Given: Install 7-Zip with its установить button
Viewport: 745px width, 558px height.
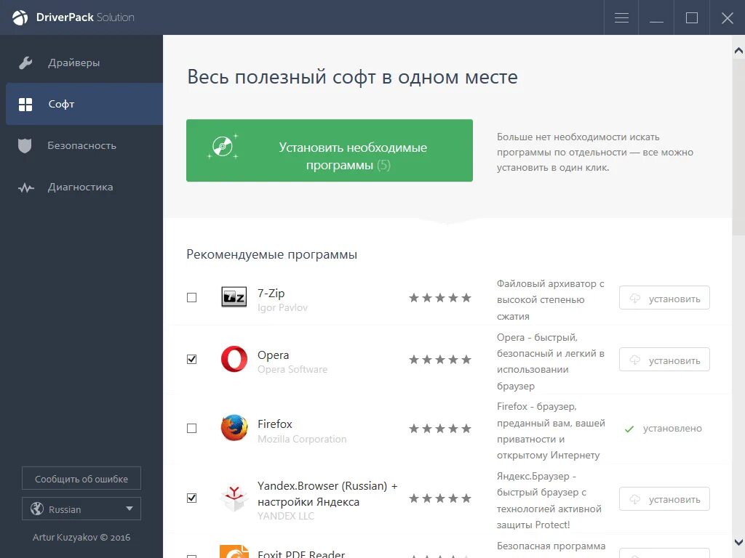Looking at the screenshot, I should click(x=664, y=298).
